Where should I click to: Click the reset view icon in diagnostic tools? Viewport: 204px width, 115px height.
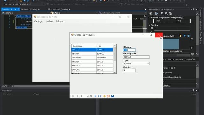(171, 13)
